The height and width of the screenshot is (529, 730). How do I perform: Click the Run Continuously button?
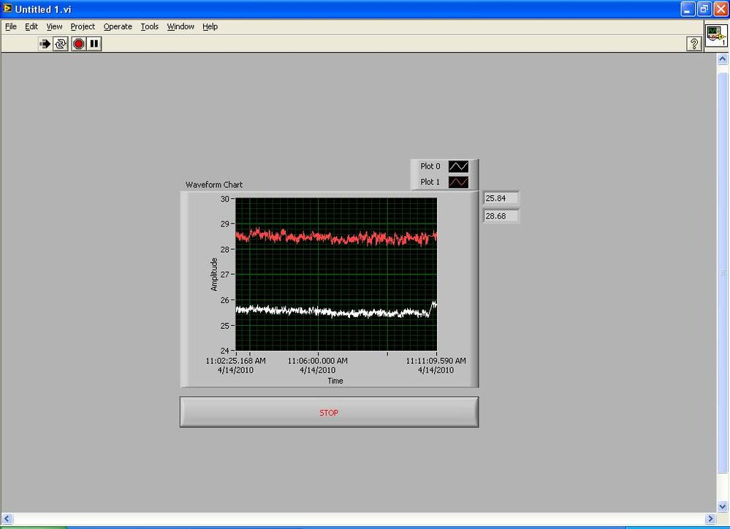61,44
